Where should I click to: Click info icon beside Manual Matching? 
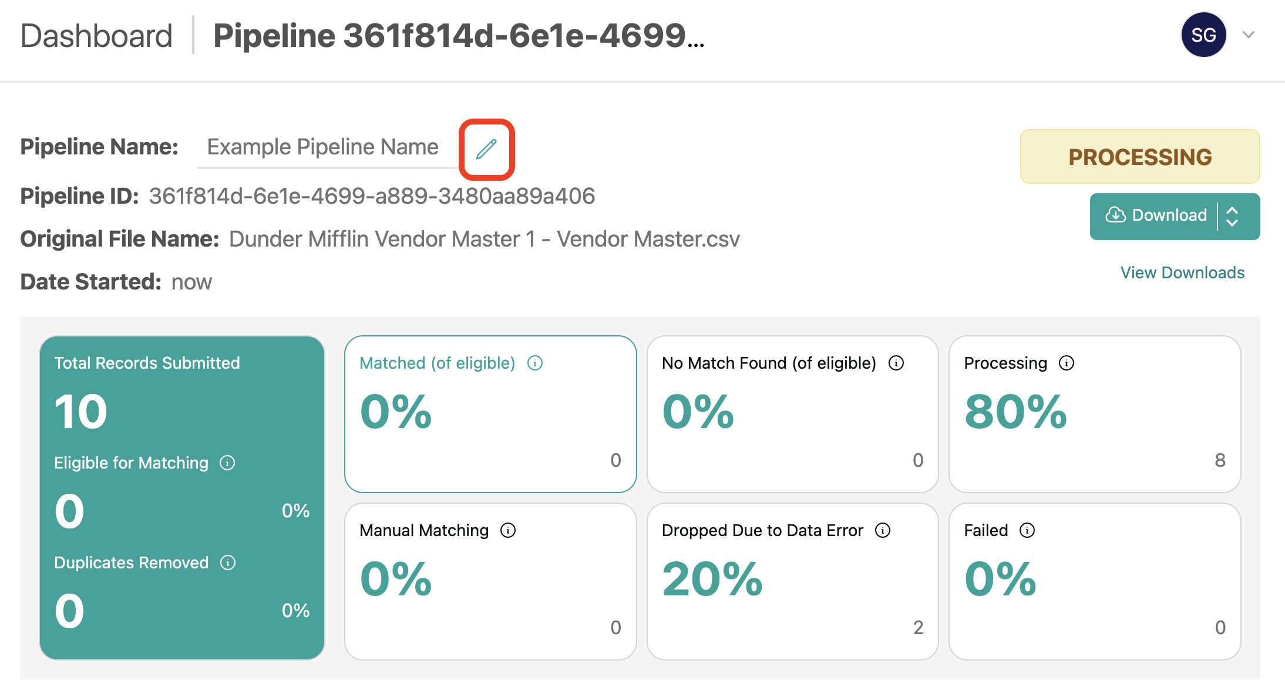pos(508,531)
